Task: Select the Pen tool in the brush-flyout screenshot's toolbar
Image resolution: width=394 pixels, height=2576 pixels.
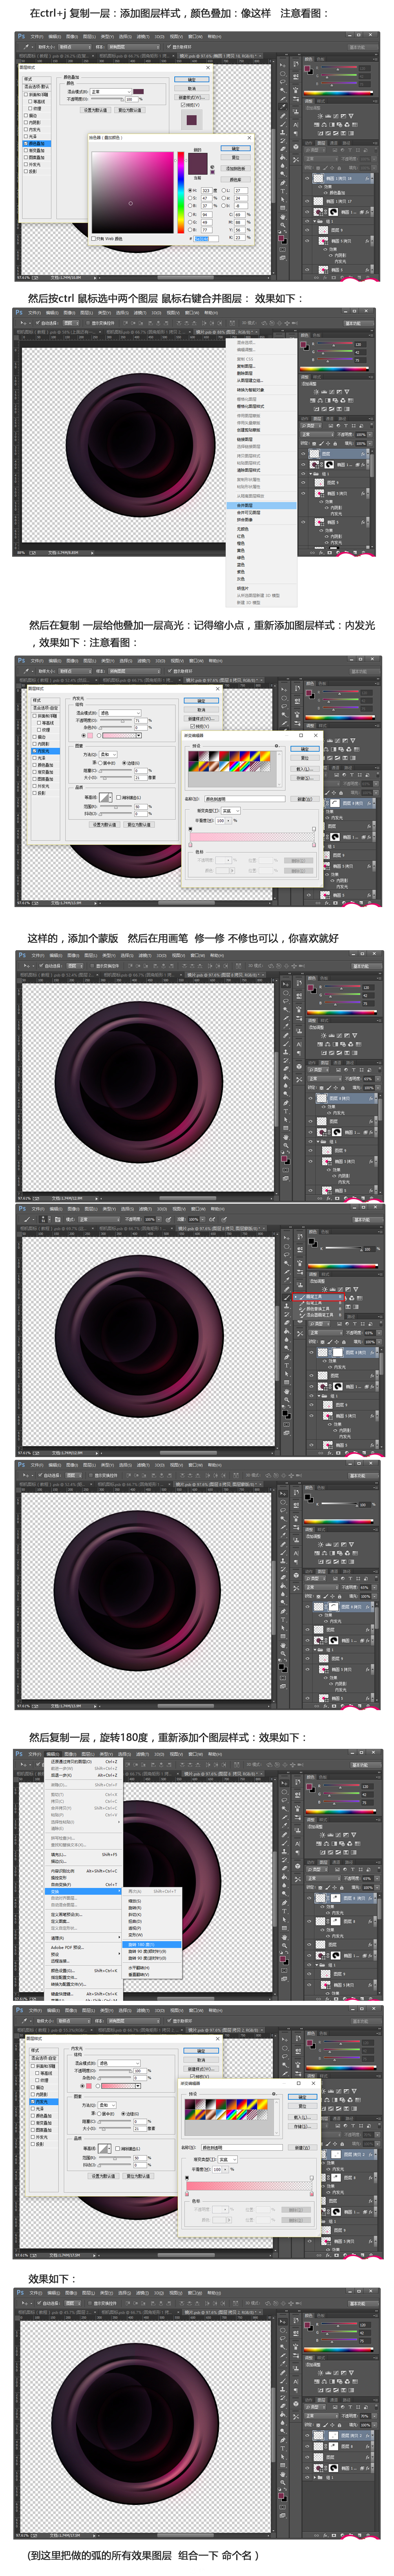Action: [287, 1357]
